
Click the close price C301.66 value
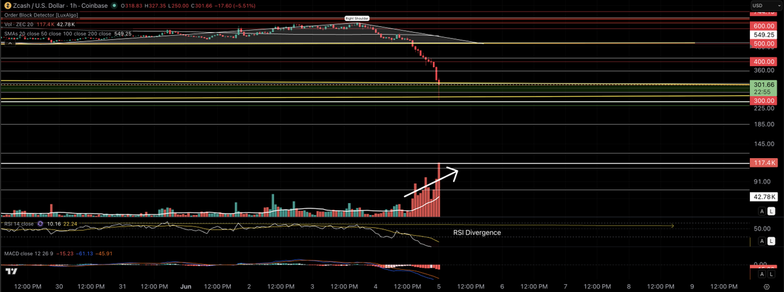click(201, 5)
